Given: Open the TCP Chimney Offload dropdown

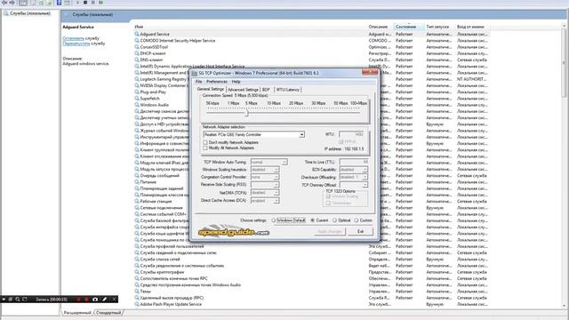Looking at the screenshot, I should [x=365, y=185].
